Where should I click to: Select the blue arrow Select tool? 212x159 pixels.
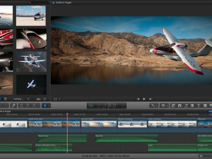[x=45, y=106]
